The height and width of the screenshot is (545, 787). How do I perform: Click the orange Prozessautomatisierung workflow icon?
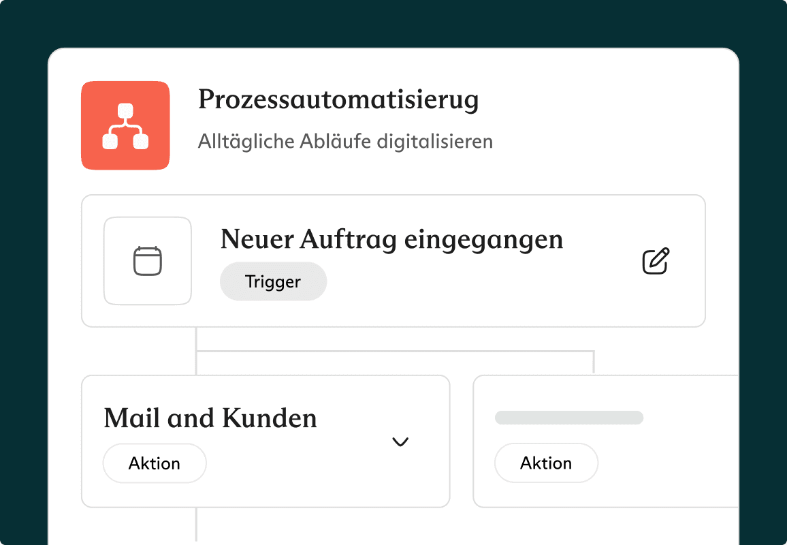tap(125, 125)
